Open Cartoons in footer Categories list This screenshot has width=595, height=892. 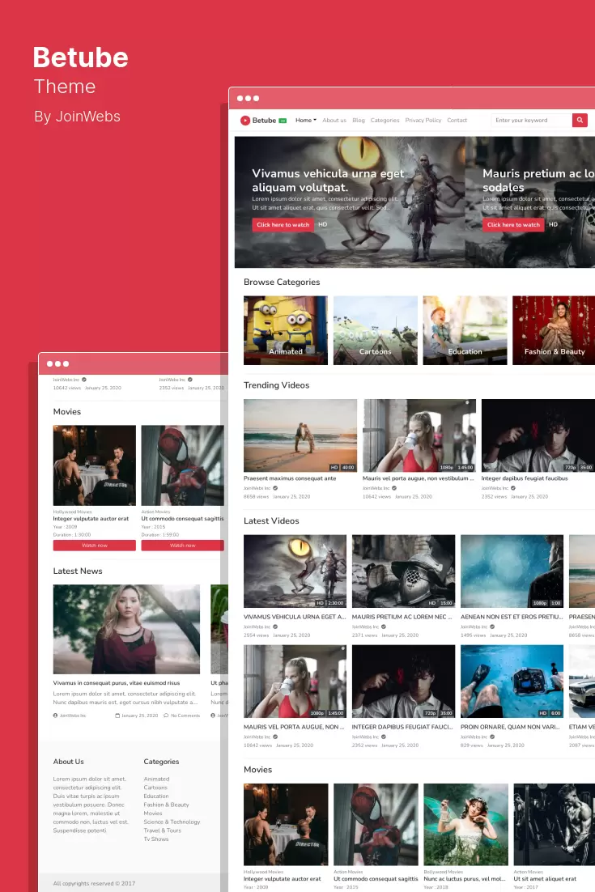point(155,788)
